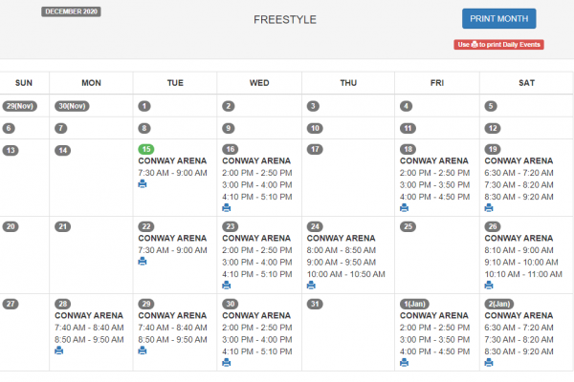Click the print icon for December 15
This screenshot has width=574, height=382.
tap(143, 184)
